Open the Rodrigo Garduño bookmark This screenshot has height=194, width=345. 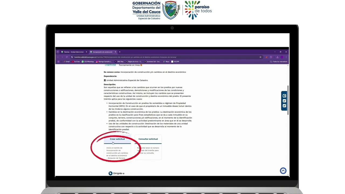pos(104,61)
